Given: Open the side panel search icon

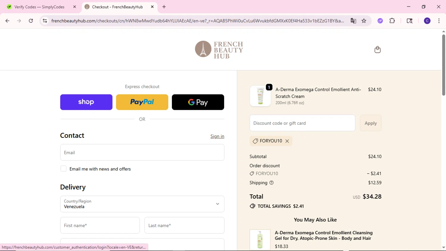Looking at the screenshot, I should tap(409, 21).
